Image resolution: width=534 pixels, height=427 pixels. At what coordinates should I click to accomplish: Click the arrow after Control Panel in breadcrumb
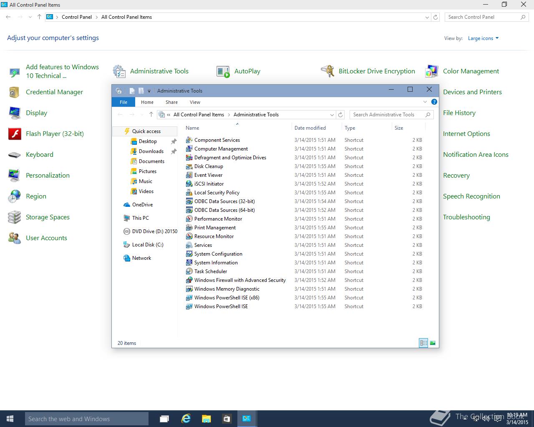coord(97,17)
